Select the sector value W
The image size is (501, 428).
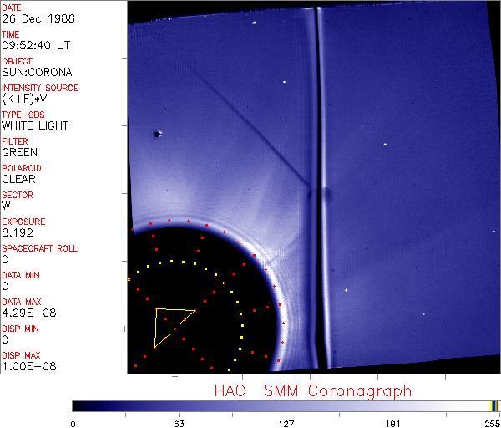pyautogui.click(x=6, y=206)
